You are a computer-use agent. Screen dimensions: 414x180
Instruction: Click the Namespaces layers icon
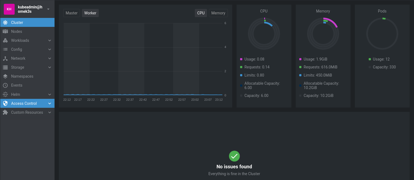point(5,76)
